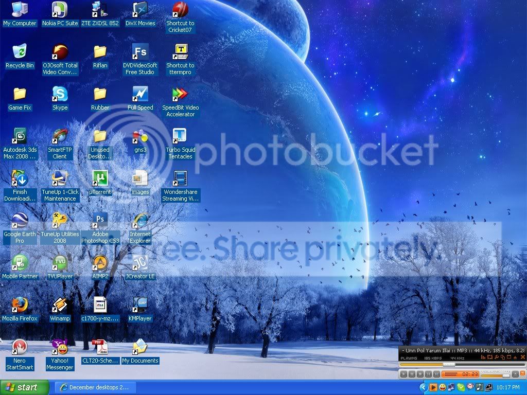
Task: Select the Riflan folder
Action: pyautogui.click(x=100, y=57)
